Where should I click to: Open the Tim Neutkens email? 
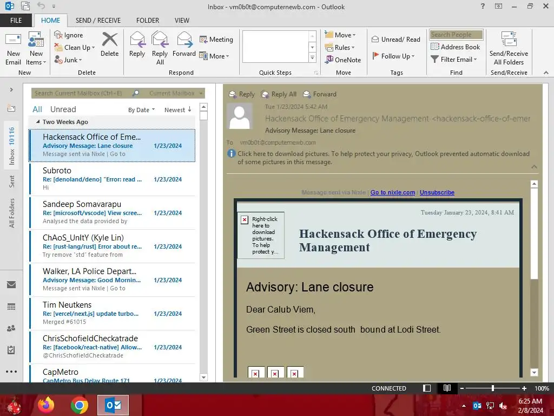point(112,314)
